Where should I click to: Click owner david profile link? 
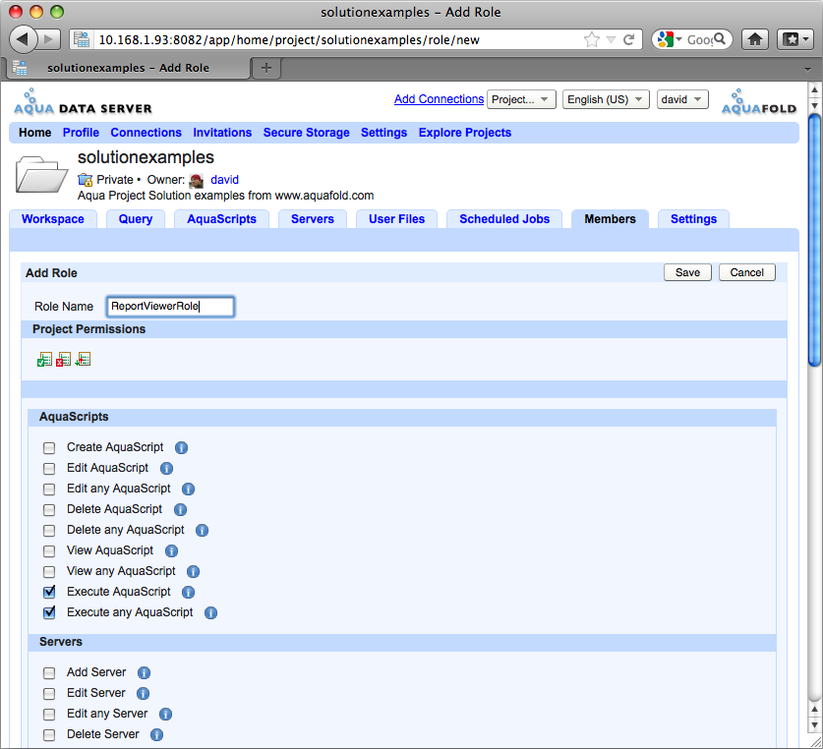tap(224, 180)
